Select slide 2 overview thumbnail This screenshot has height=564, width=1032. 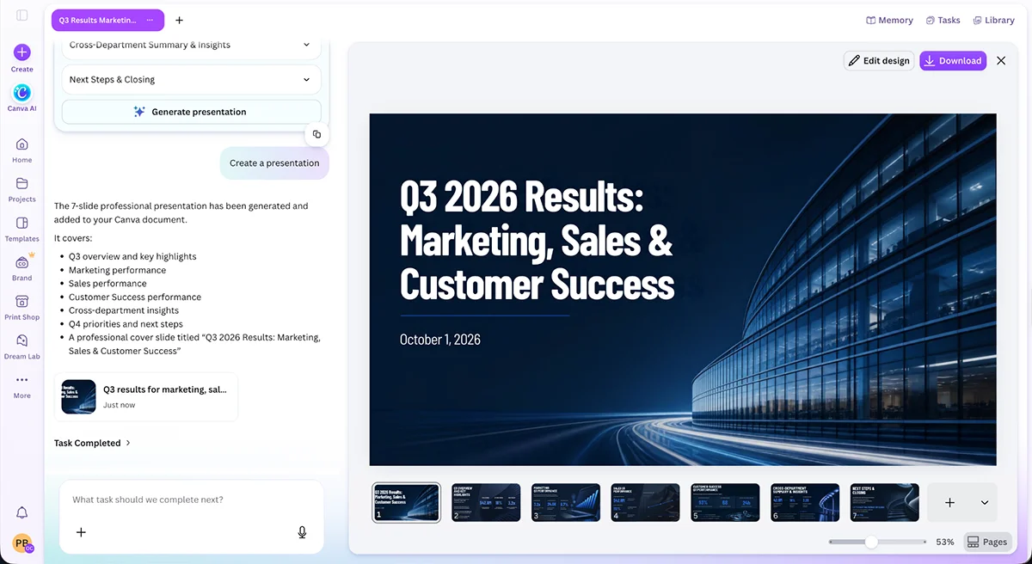pyautogui.click(x=486, y=502)
